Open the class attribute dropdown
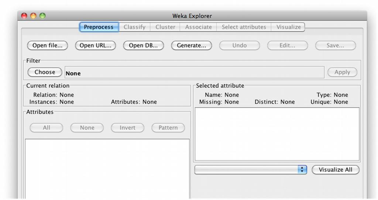This screenshot has height=200, width=378. 251,170
